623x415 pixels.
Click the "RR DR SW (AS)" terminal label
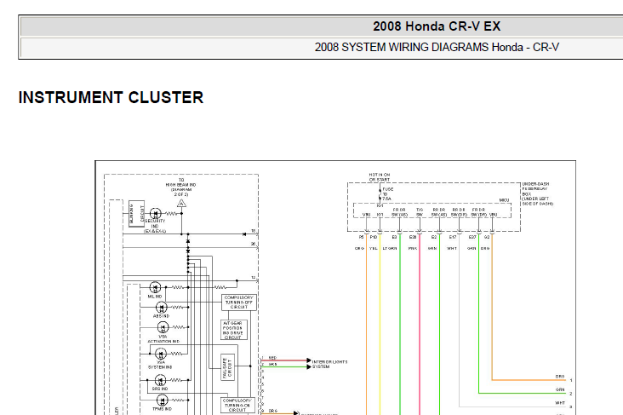(x=439, y=212)
